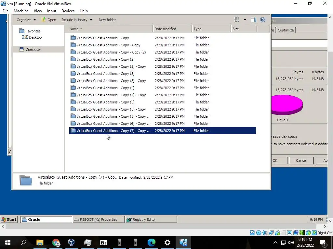Sort by the Date modified column header
The height and width of the screenshot is (249, 333).
coord(172,29)
